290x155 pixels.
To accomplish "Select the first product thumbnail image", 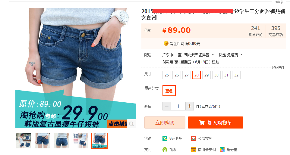I will (24, 141).
